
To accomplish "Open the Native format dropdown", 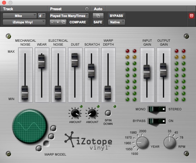I will click(x=117, y=22).
